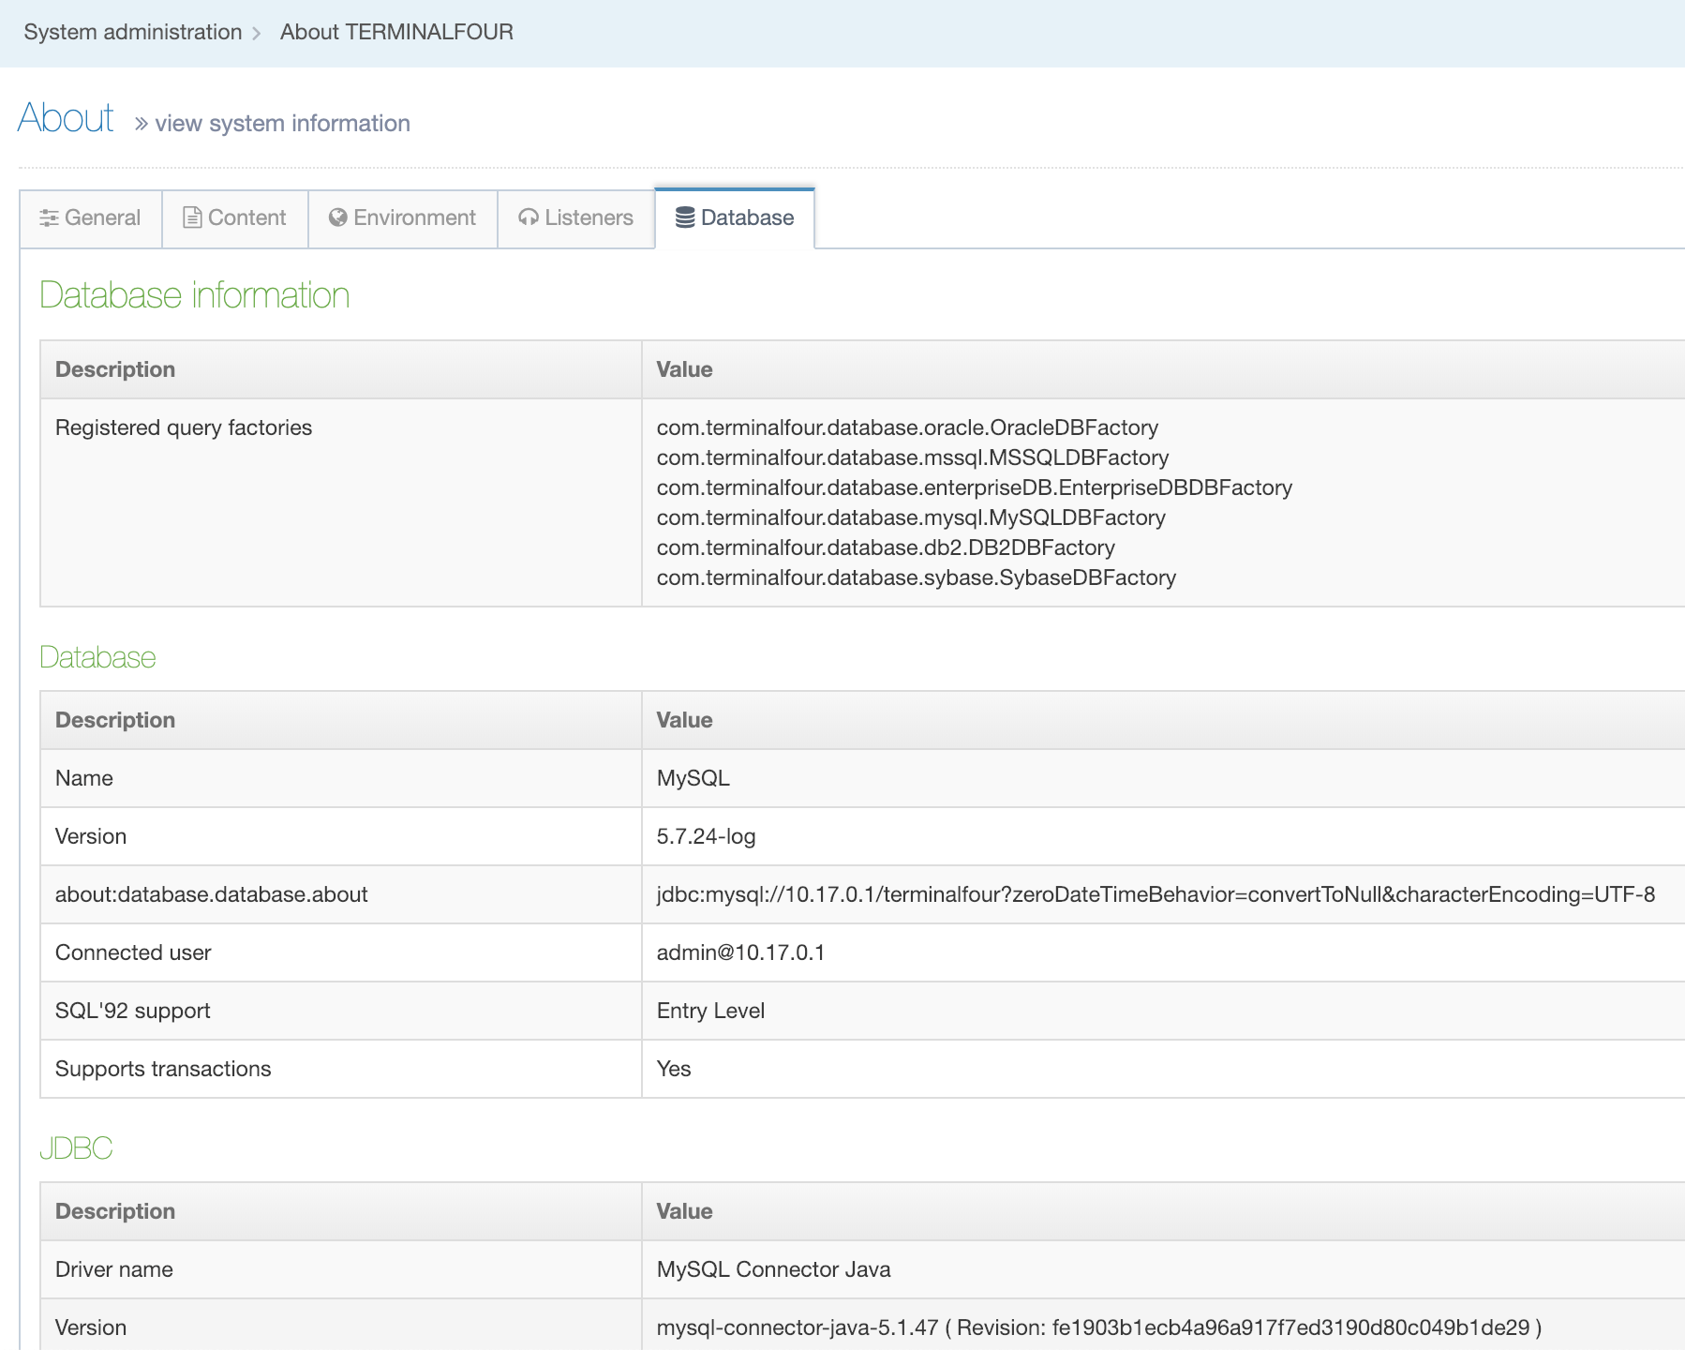
Task: Switch to the General tab label
Action: tap(102, 217)
